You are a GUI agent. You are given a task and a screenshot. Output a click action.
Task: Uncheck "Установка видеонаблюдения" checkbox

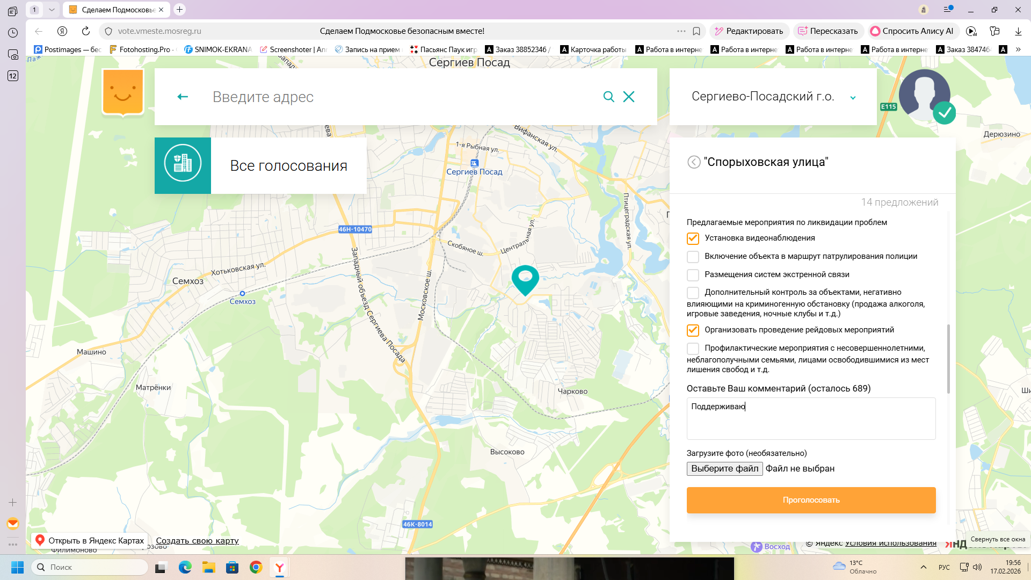click(x=693, y=238)
